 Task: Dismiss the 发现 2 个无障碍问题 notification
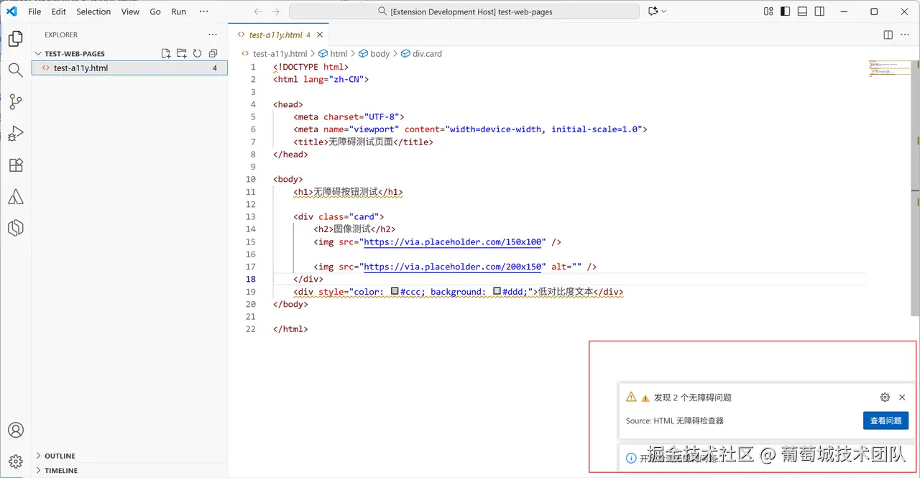coord(902,397)
